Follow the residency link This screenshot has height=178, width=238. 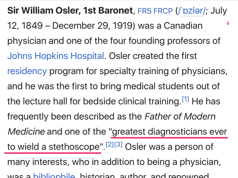27,71
